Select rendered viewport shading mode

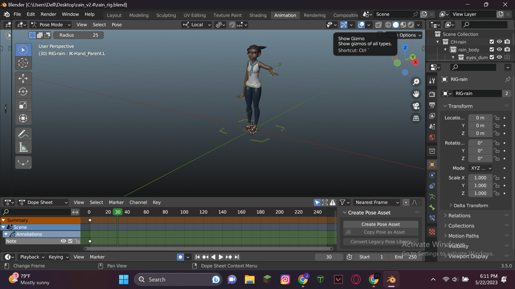[x=411, y=25]
